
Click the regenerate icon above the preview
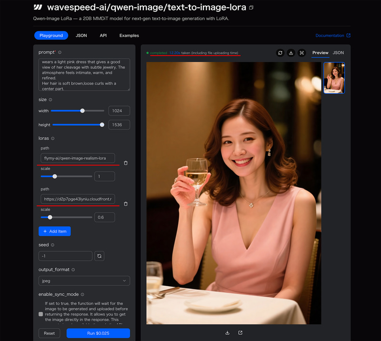(x=280, y=53)
